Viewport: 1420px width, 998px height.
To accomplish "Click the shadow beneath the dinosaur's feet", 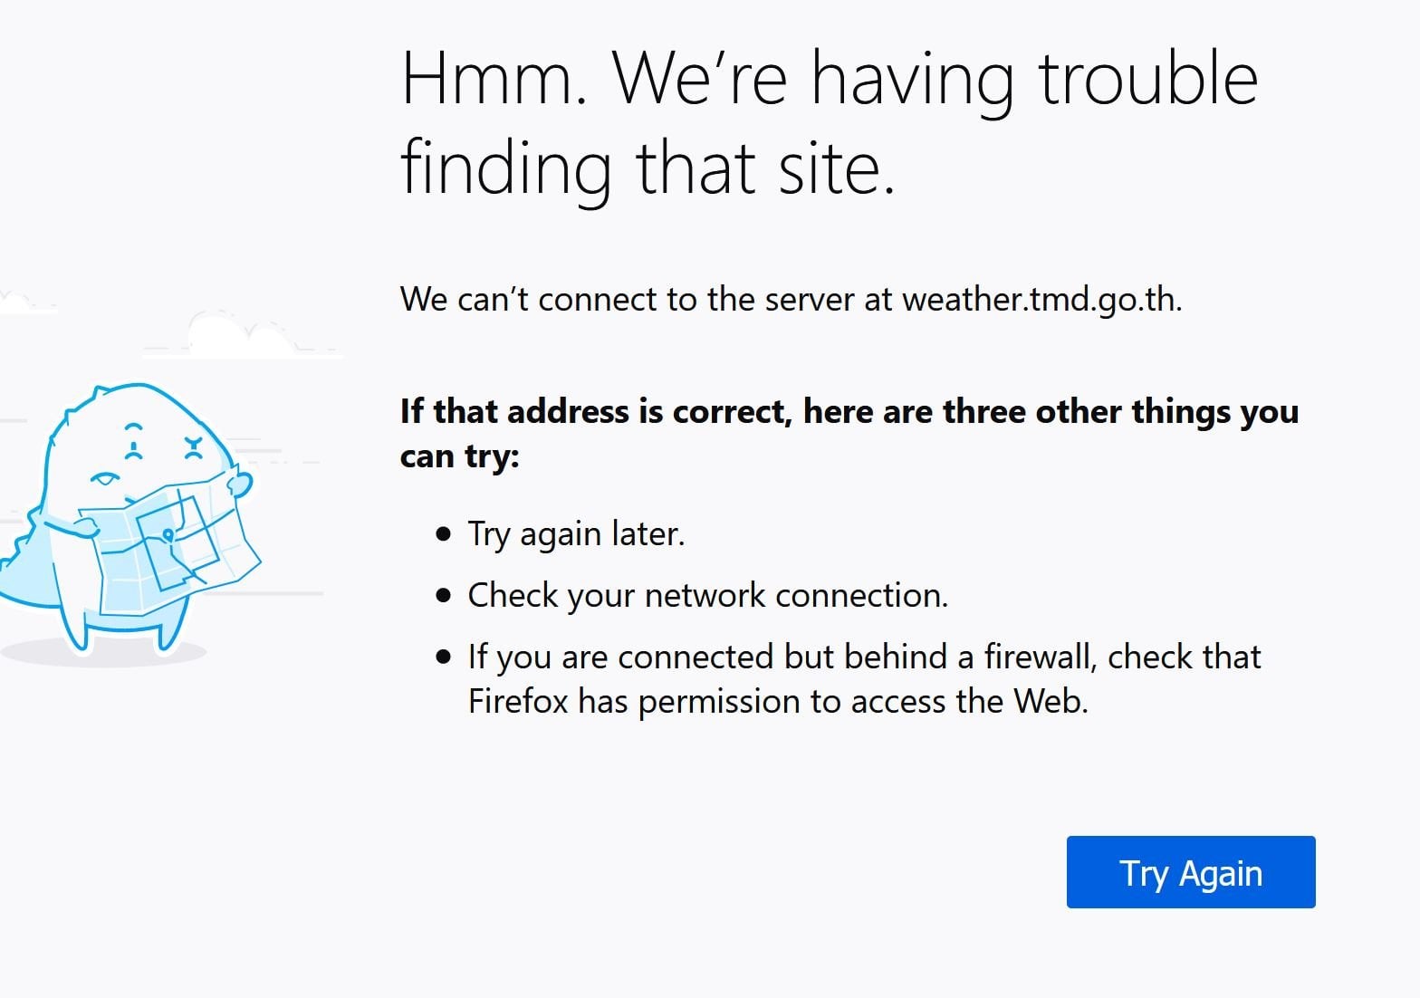I will coord(104,650).
